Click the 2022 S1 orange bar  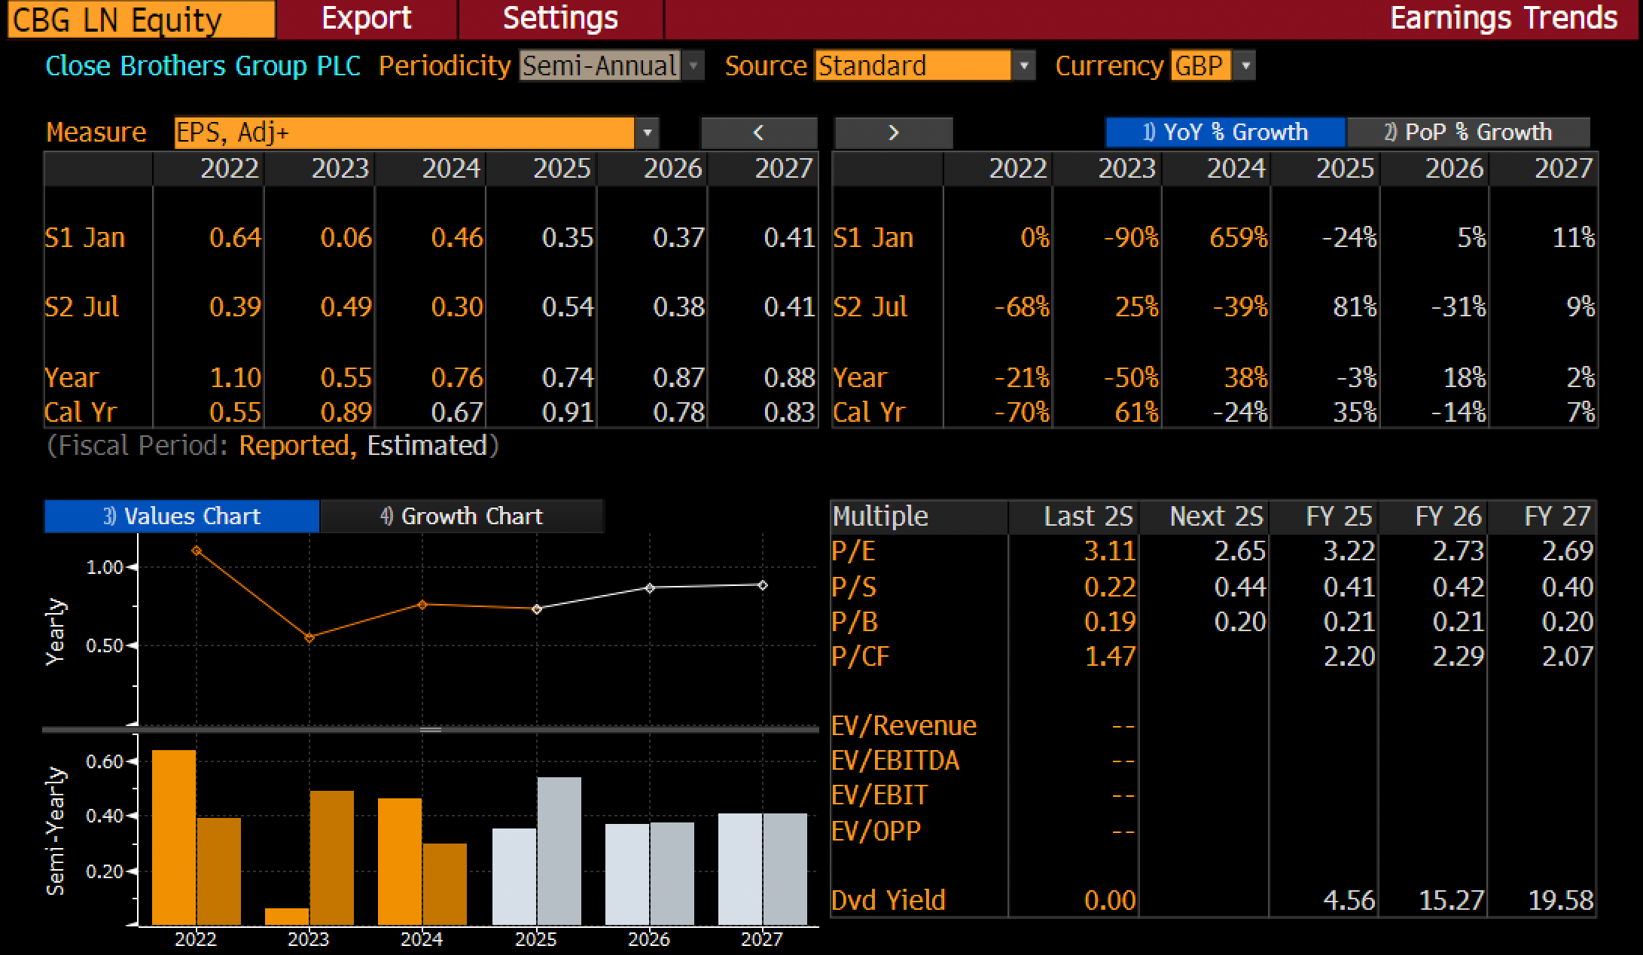pos(174,838)
